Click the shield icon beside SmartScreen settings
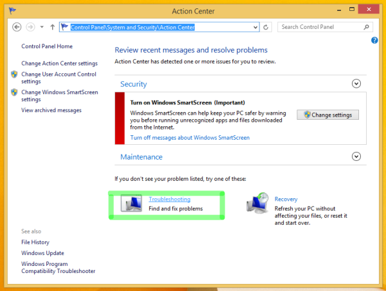This screenshot has height=291, width=386. [14, 92]
